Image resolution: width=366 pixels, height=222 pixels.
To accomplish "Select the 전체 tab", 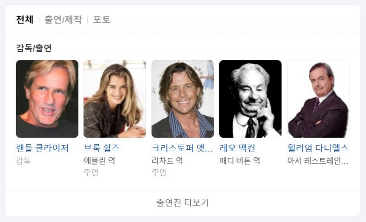I will 25,20.
